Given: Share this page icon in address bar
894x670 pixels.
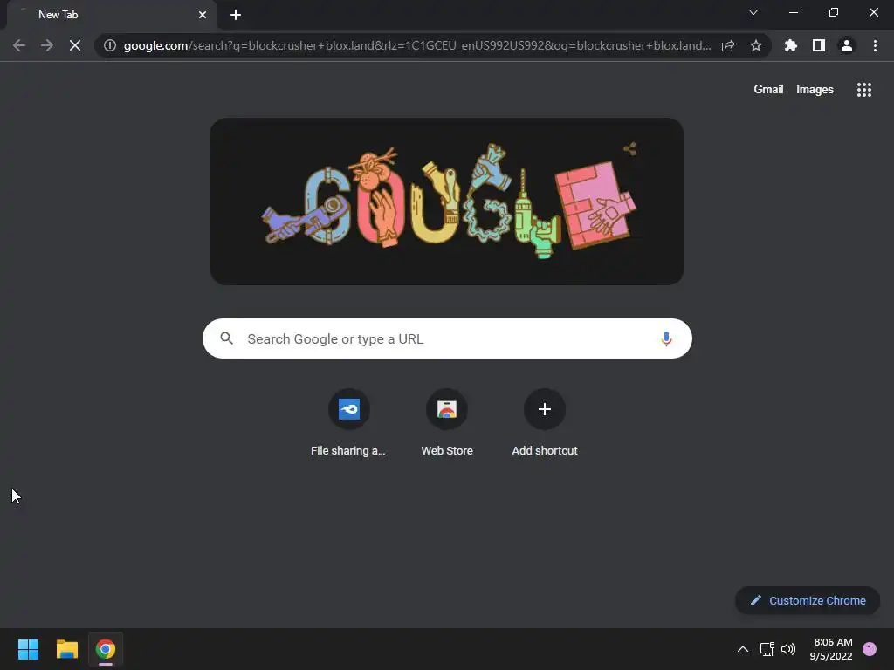Looking at the screenshot, I should click(x=728, y=45).
